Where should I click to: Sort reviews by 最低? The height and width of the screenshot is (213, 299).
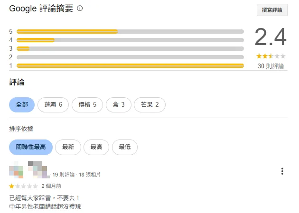click(125, 147)
